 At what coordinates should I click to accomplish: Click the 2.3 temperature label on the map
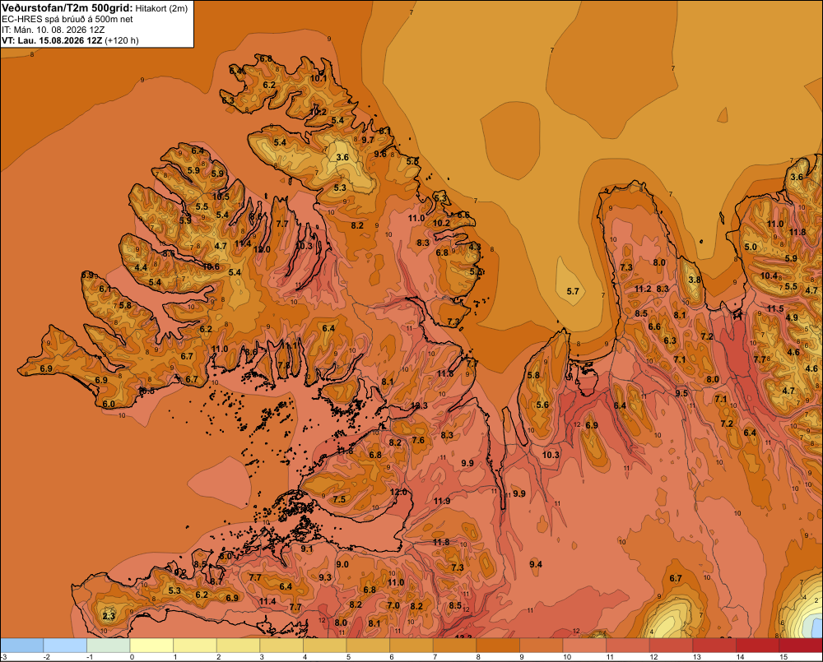click(x=109, y=616)
